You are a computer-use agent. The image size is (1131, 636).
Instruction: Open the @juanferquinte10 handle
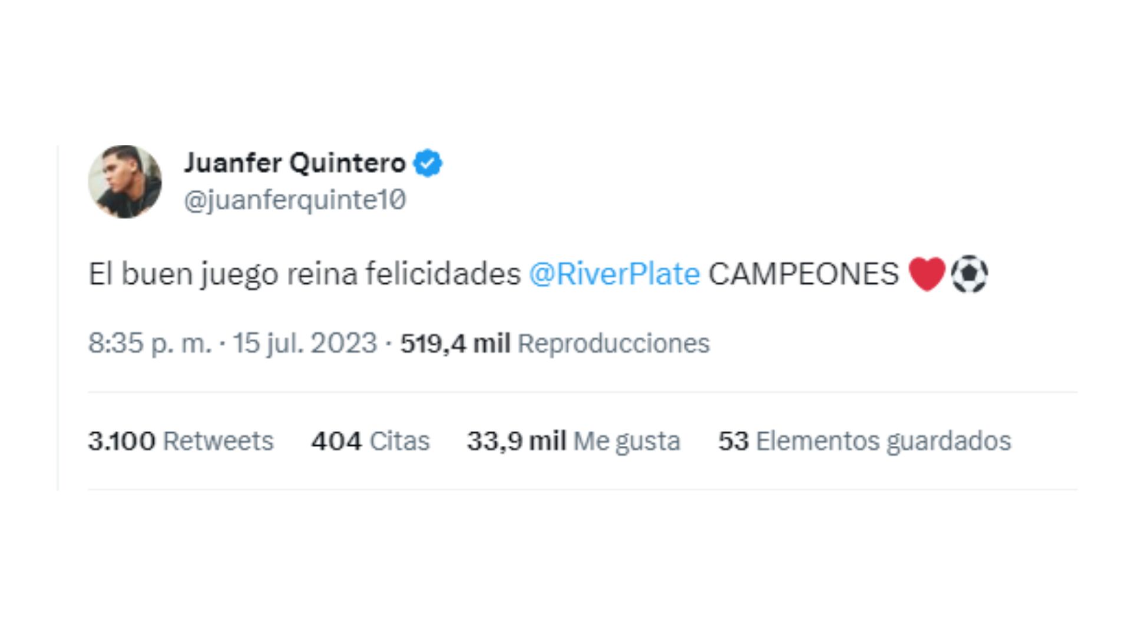295,198
